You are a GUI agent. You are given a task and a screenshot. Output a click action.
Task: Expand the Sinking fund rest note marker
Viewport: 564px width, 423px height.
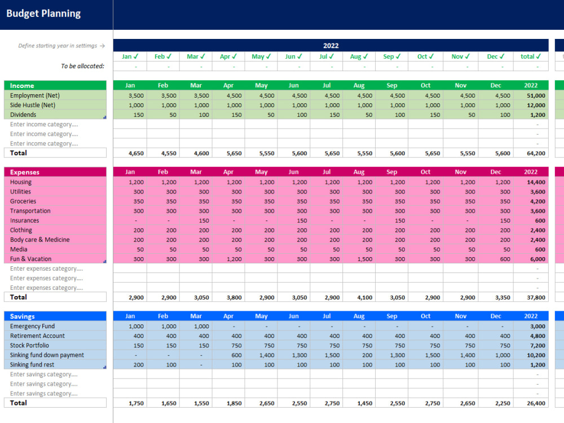point(105,367)
